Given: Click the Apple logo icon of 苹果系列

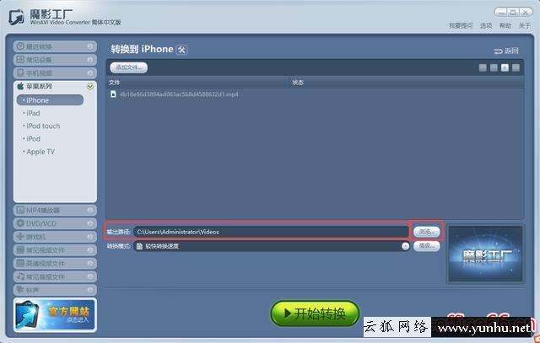Looking at the screenshot, I should pyautogui.click(x=20, y=86).
